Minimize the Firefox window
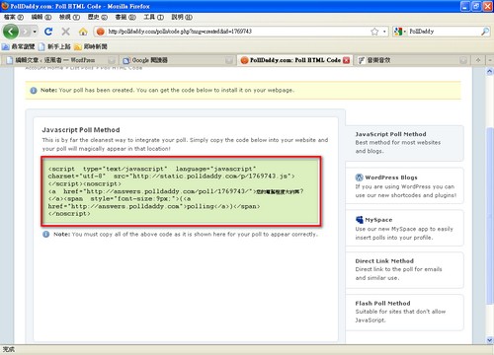This screenshot has width=494, height=355. [x=465, y=6]
